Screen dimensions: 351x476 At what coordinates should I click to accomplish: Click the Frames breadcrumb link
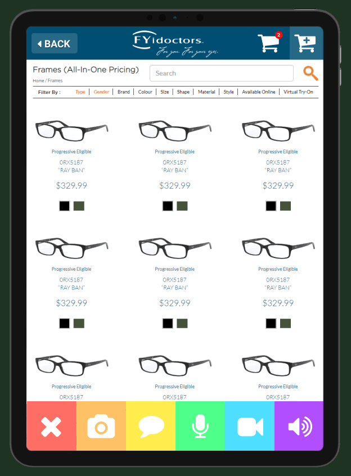coord(55,81)
